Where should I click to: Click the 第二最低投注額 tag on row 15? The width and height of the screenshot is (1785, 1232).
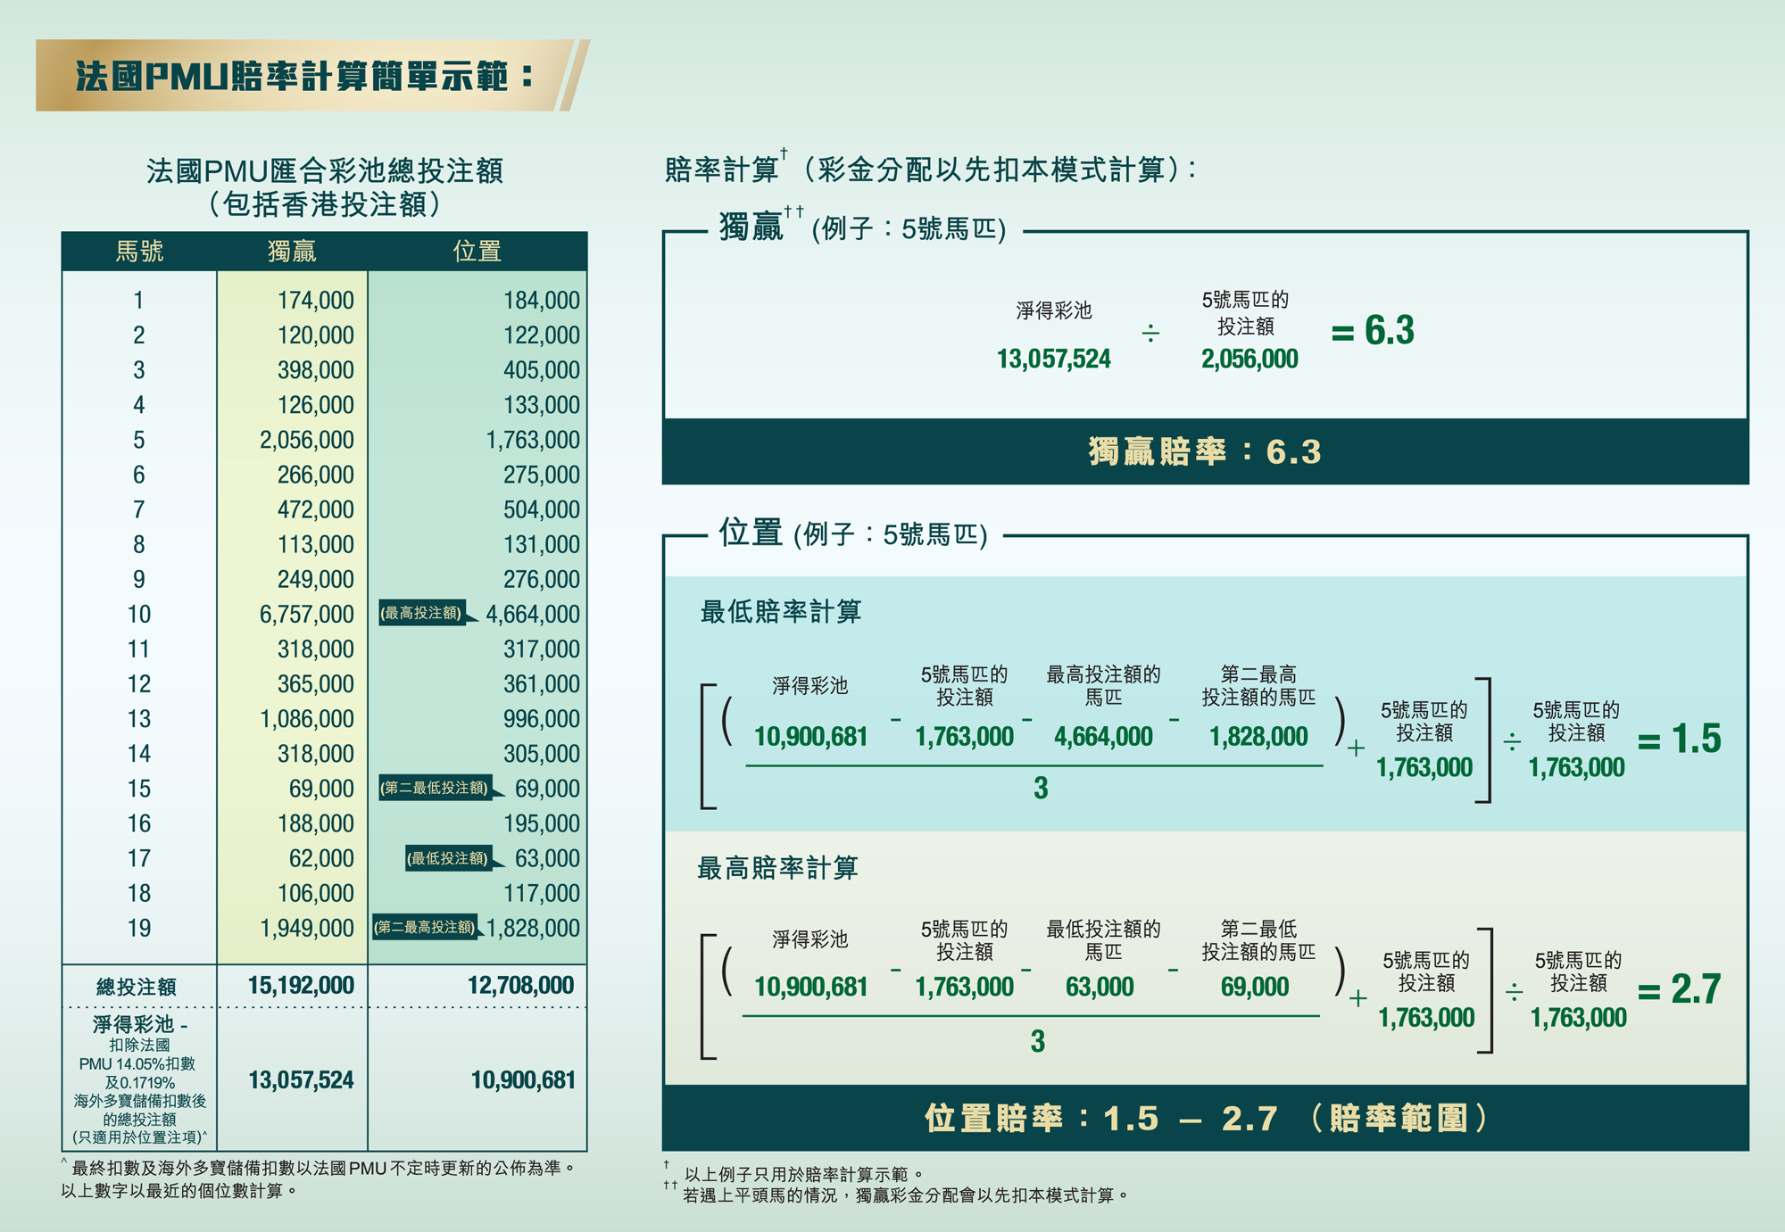click(435, 788)
